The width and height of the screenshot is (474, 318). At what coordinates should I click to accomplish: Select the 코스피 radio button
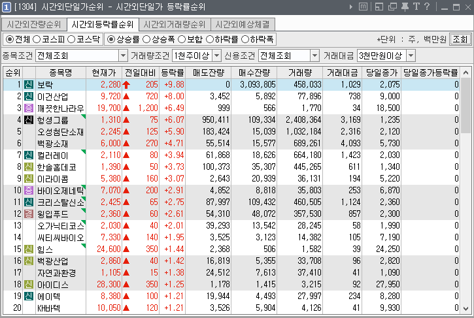tap(37, 39)
